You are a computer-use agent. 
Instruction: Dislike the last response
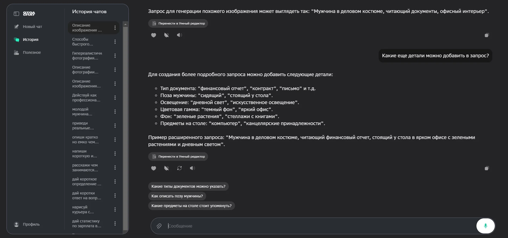(x=167, y=168)
